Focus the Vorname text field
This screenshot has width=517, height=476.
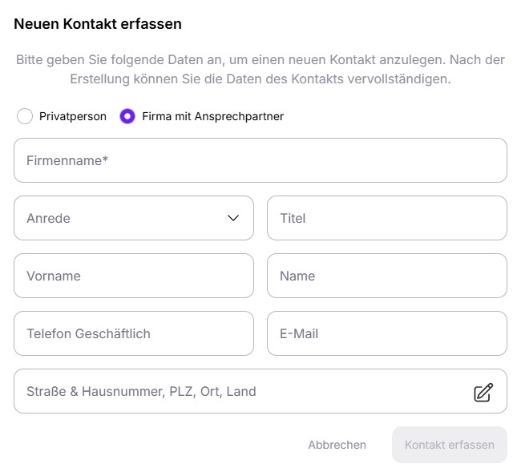(134, 276)
